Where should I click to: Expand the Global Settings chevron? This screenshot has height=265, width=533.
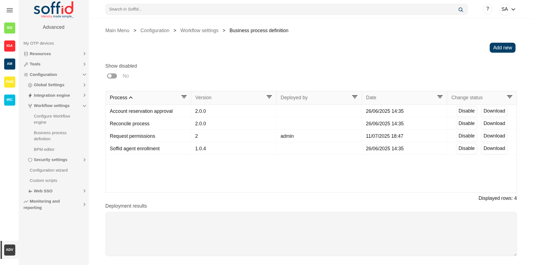pos(84,85)
